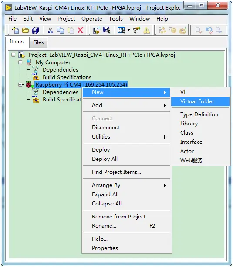Select VI in the New submenu
The height and width of the screenshot is (267, 233).
[x=200, y=92]
